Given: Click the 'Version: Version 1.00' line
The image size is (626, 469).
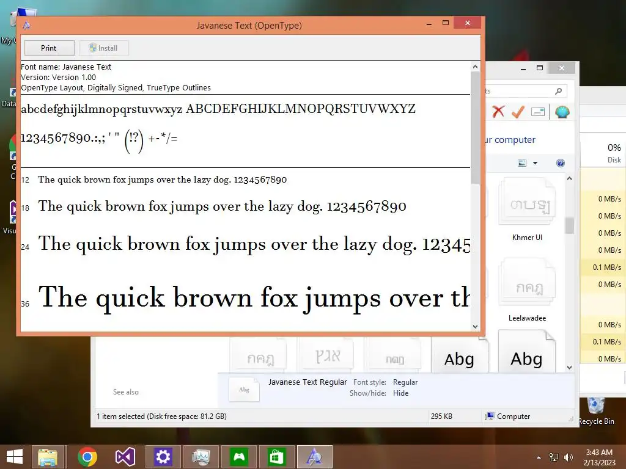Looking at the screenshot, I should (x=58, y=78).
